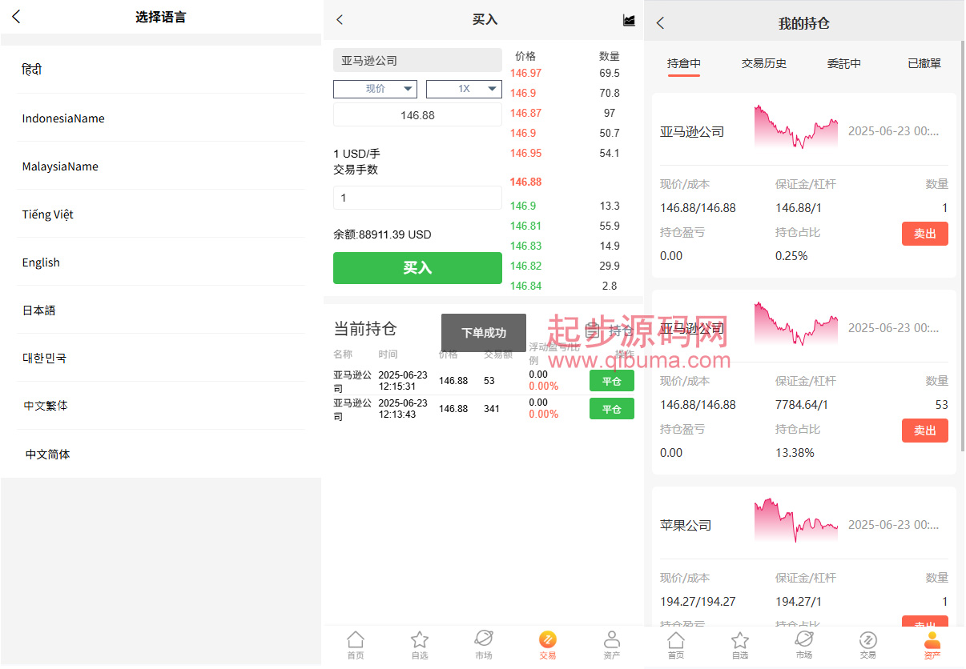Open 自选 in the trading screen's bottom bar
966x669 pixels.
coord(420,645)
